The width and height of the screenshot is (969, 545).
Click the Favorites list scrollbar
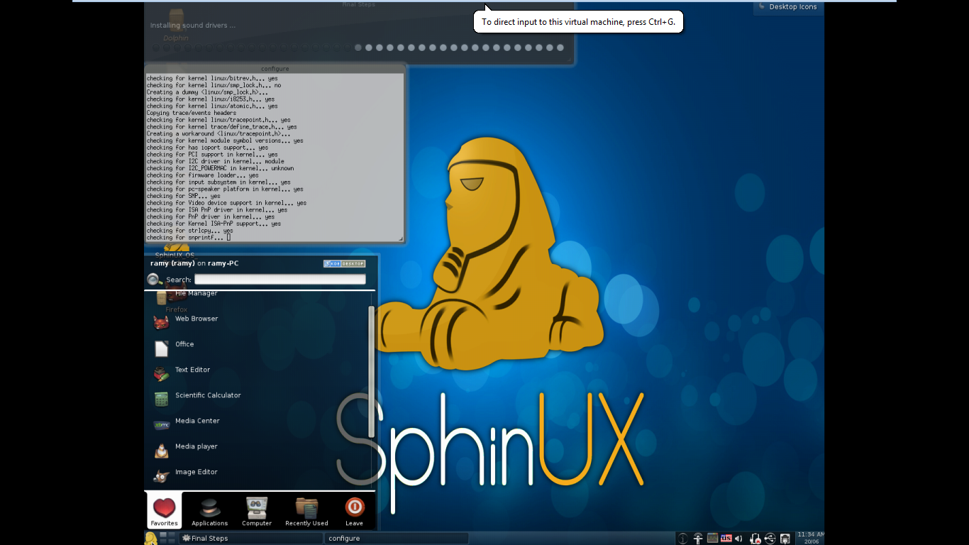371,372
